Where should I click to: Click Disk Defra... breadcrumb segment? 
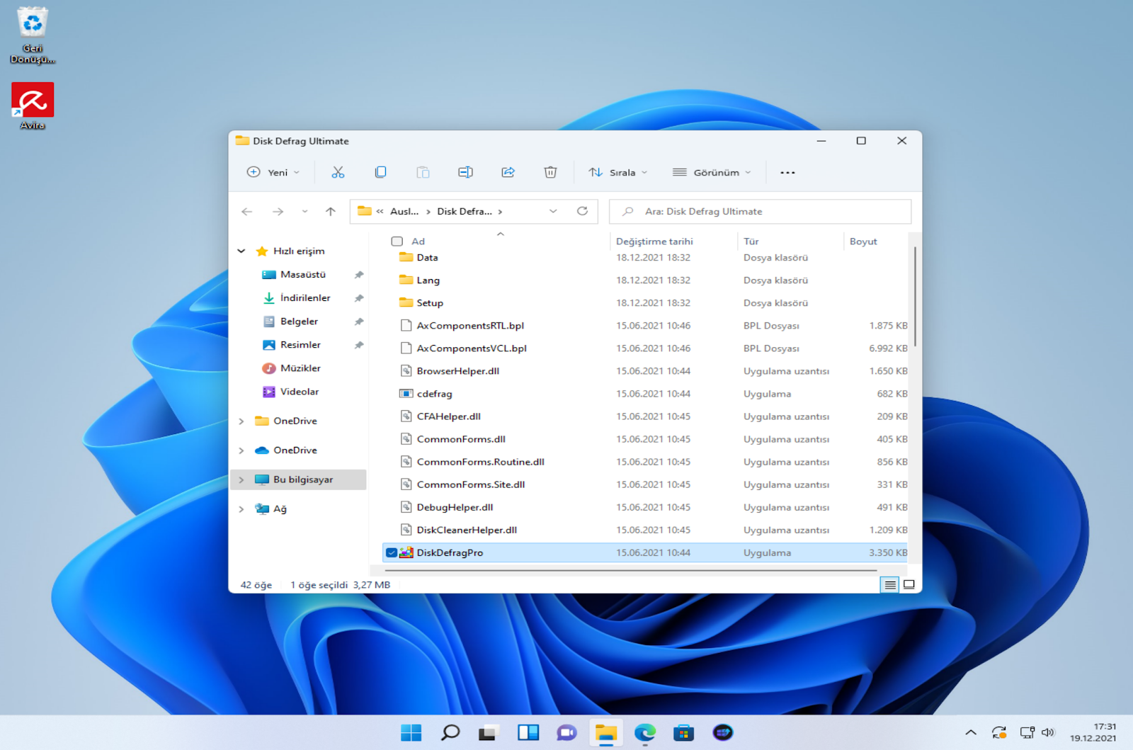coord(465,211)
